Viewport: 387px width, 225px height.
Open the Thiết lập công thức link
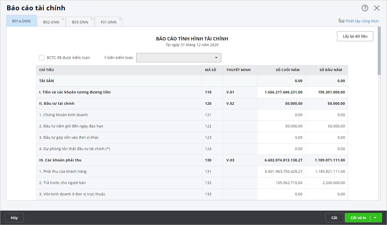(362, 21)
